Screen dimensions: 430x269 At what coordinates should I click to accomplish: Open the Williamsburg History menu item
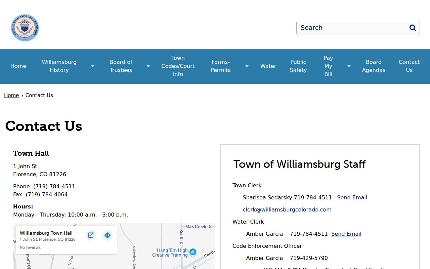(x=59, y=66)
